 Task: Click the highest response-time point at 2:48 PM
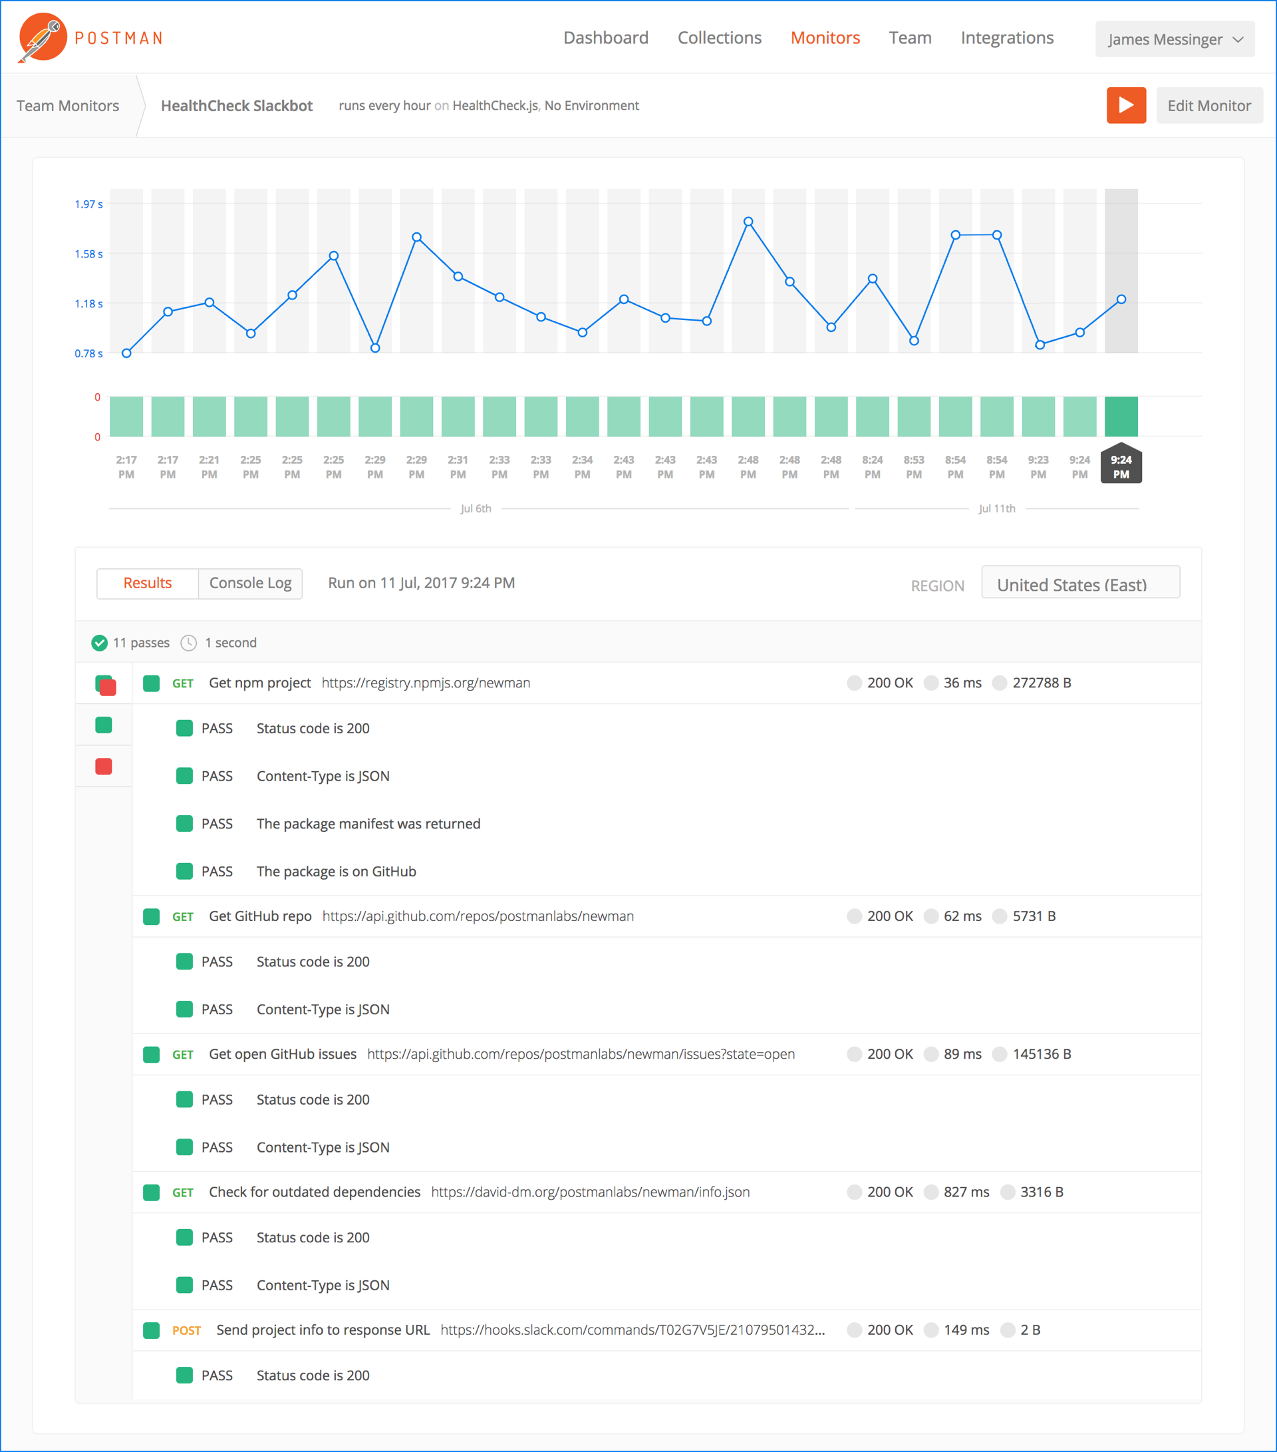click(x=748, y=222)
